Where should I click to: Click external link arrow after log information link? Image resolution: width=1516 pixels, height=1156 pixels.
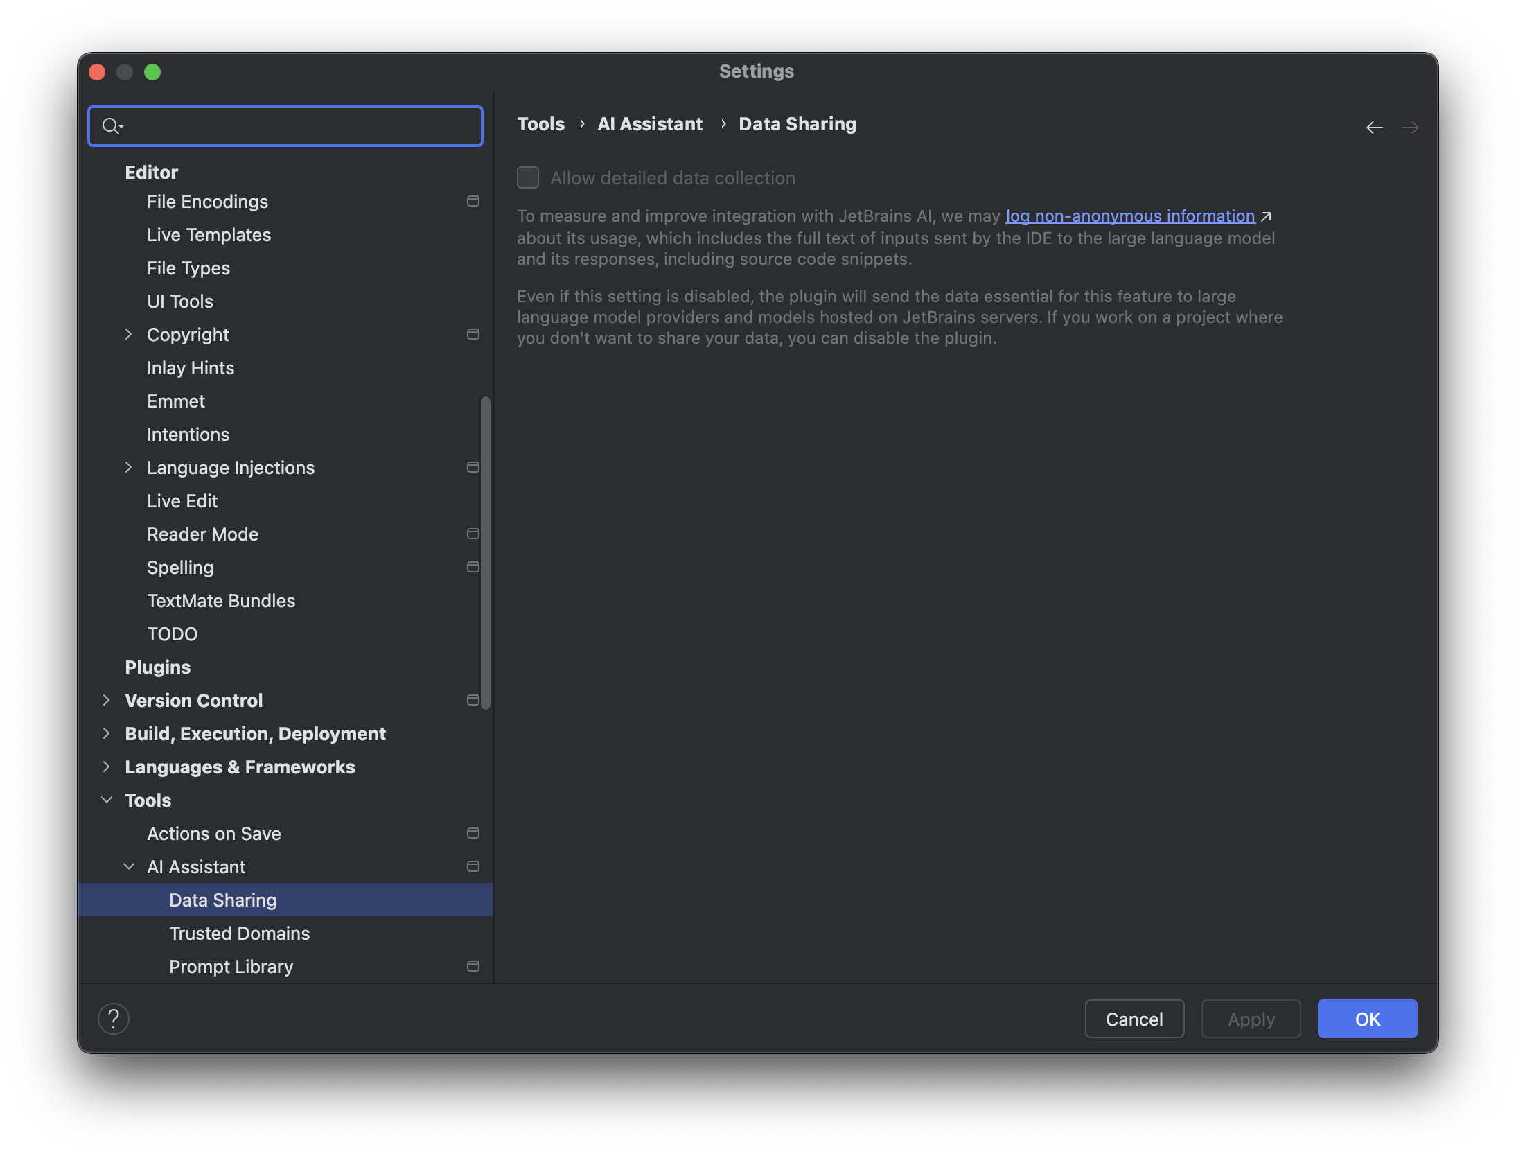point(1266,217)
